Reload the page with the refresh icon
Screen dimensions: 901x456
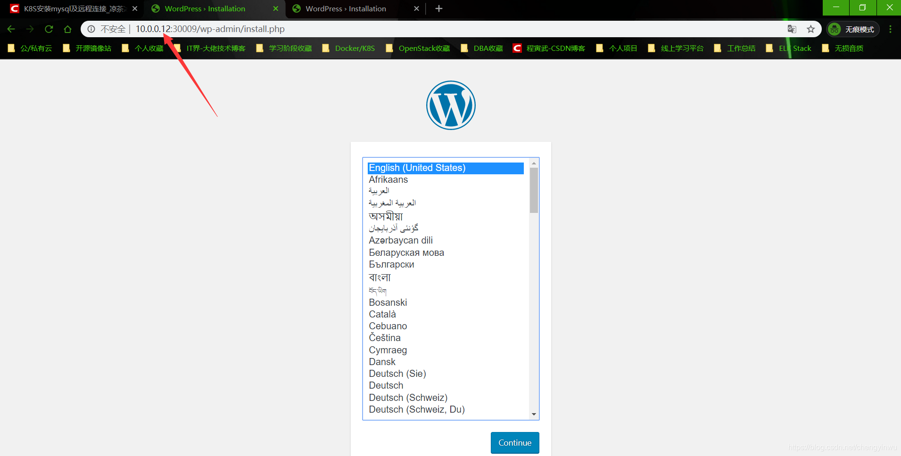pyautogui.click(x=49, y=29)
